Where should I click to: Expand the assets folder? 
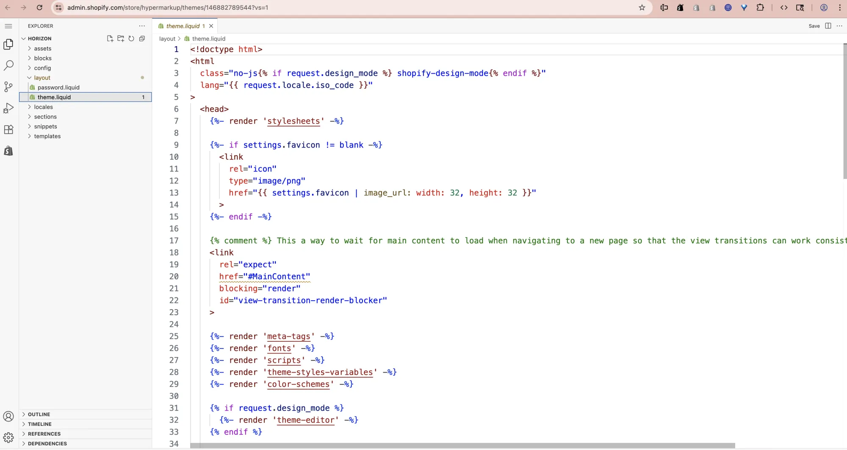click(x=43, y=48)
